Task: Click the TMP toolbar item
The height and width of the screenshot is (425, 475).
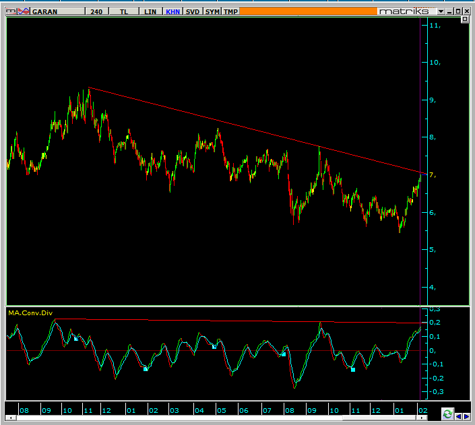Action: (230, 11)
